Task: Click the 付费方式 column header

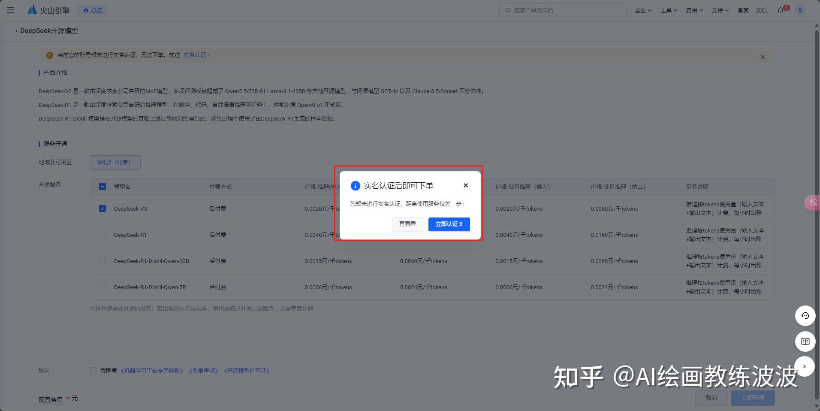Action: 220,187
